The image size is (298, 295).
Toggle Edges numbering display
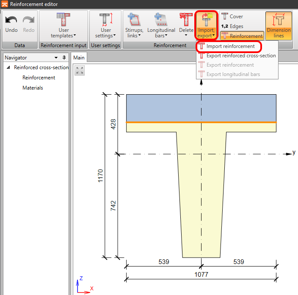pos(232,26)
